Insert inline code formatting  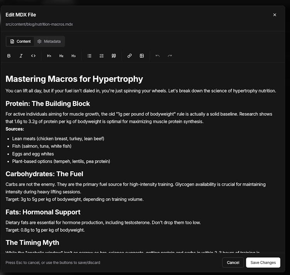(x=33, y=56)
